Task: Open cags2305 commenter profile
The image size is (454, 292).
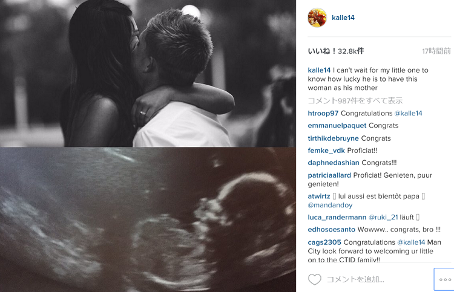Action: (324, 242)
